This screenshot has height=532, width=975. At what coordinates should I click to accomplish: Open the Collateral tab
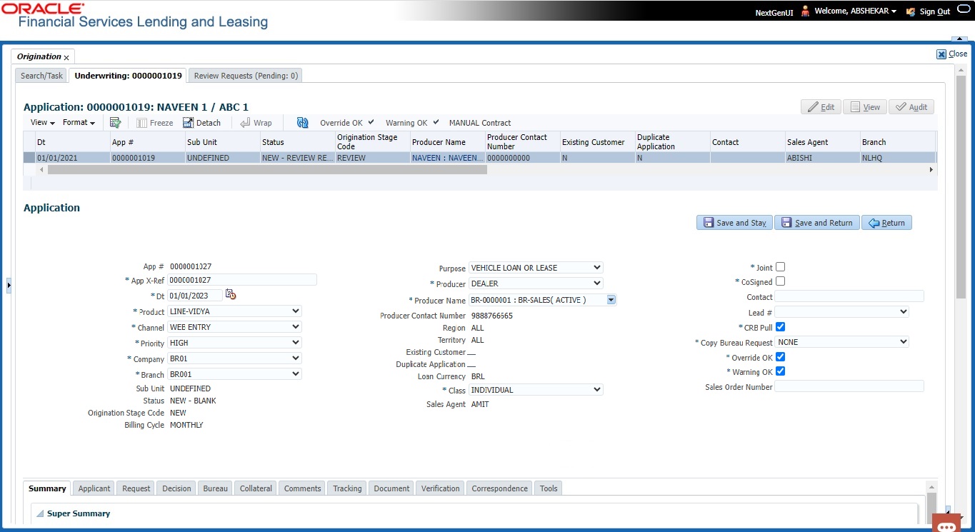pyautogui.click(x=256, y=488)
